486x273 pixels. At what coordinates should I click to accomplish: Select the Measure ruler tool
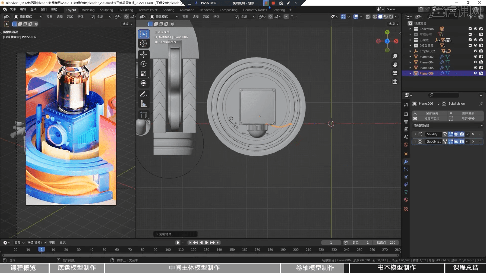point(144,104)
